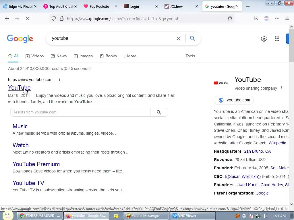Open the Firefox application menu
The width and height of the screenshot is (294, 220).
pyautogui.click(x=287, y=18)
